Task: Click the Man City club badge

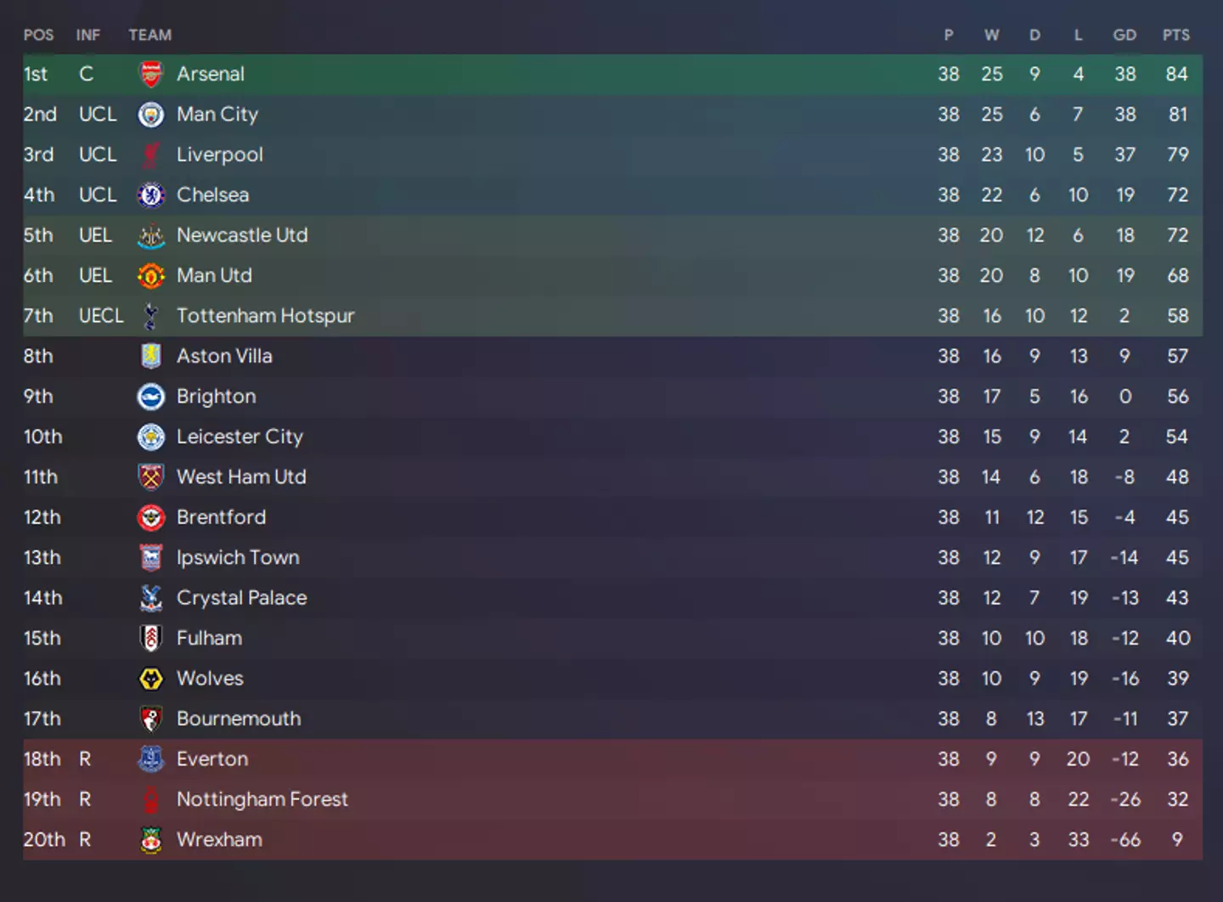Action: [x=150, y=114]
